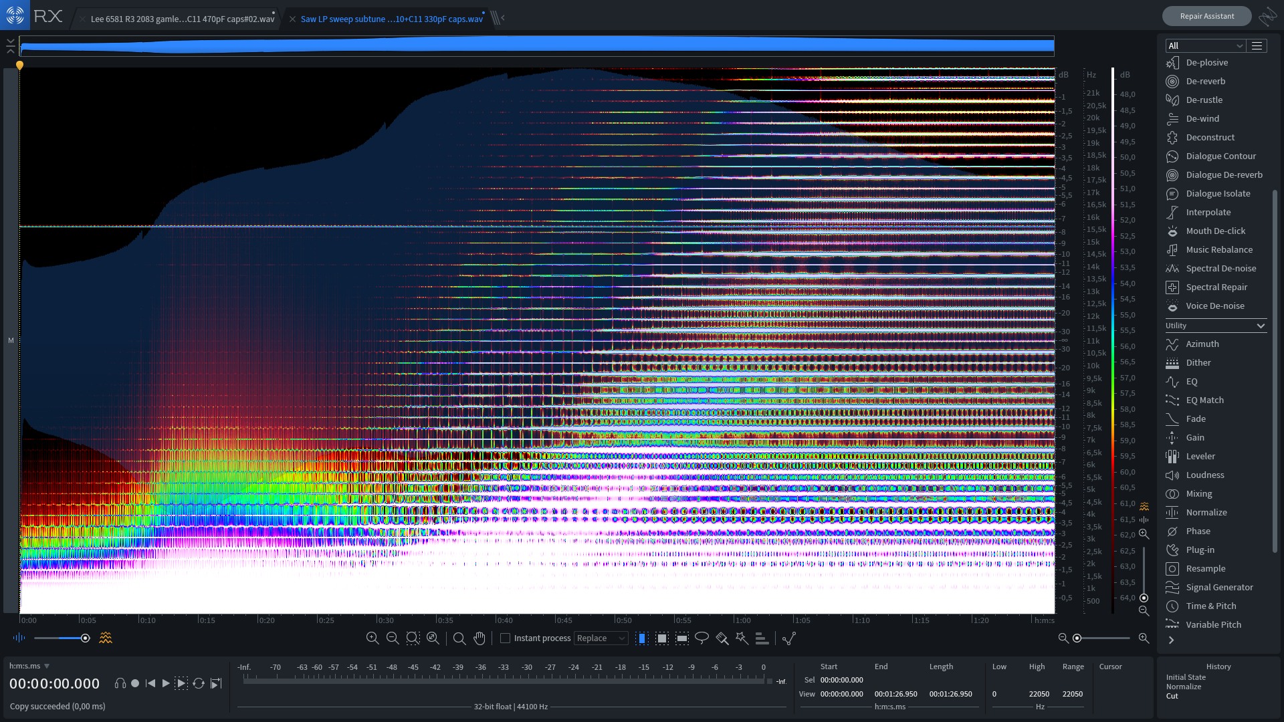This screenshot has height=722, width=1284.
Task: Select the Brush selection tool
Action: point(722,638)
